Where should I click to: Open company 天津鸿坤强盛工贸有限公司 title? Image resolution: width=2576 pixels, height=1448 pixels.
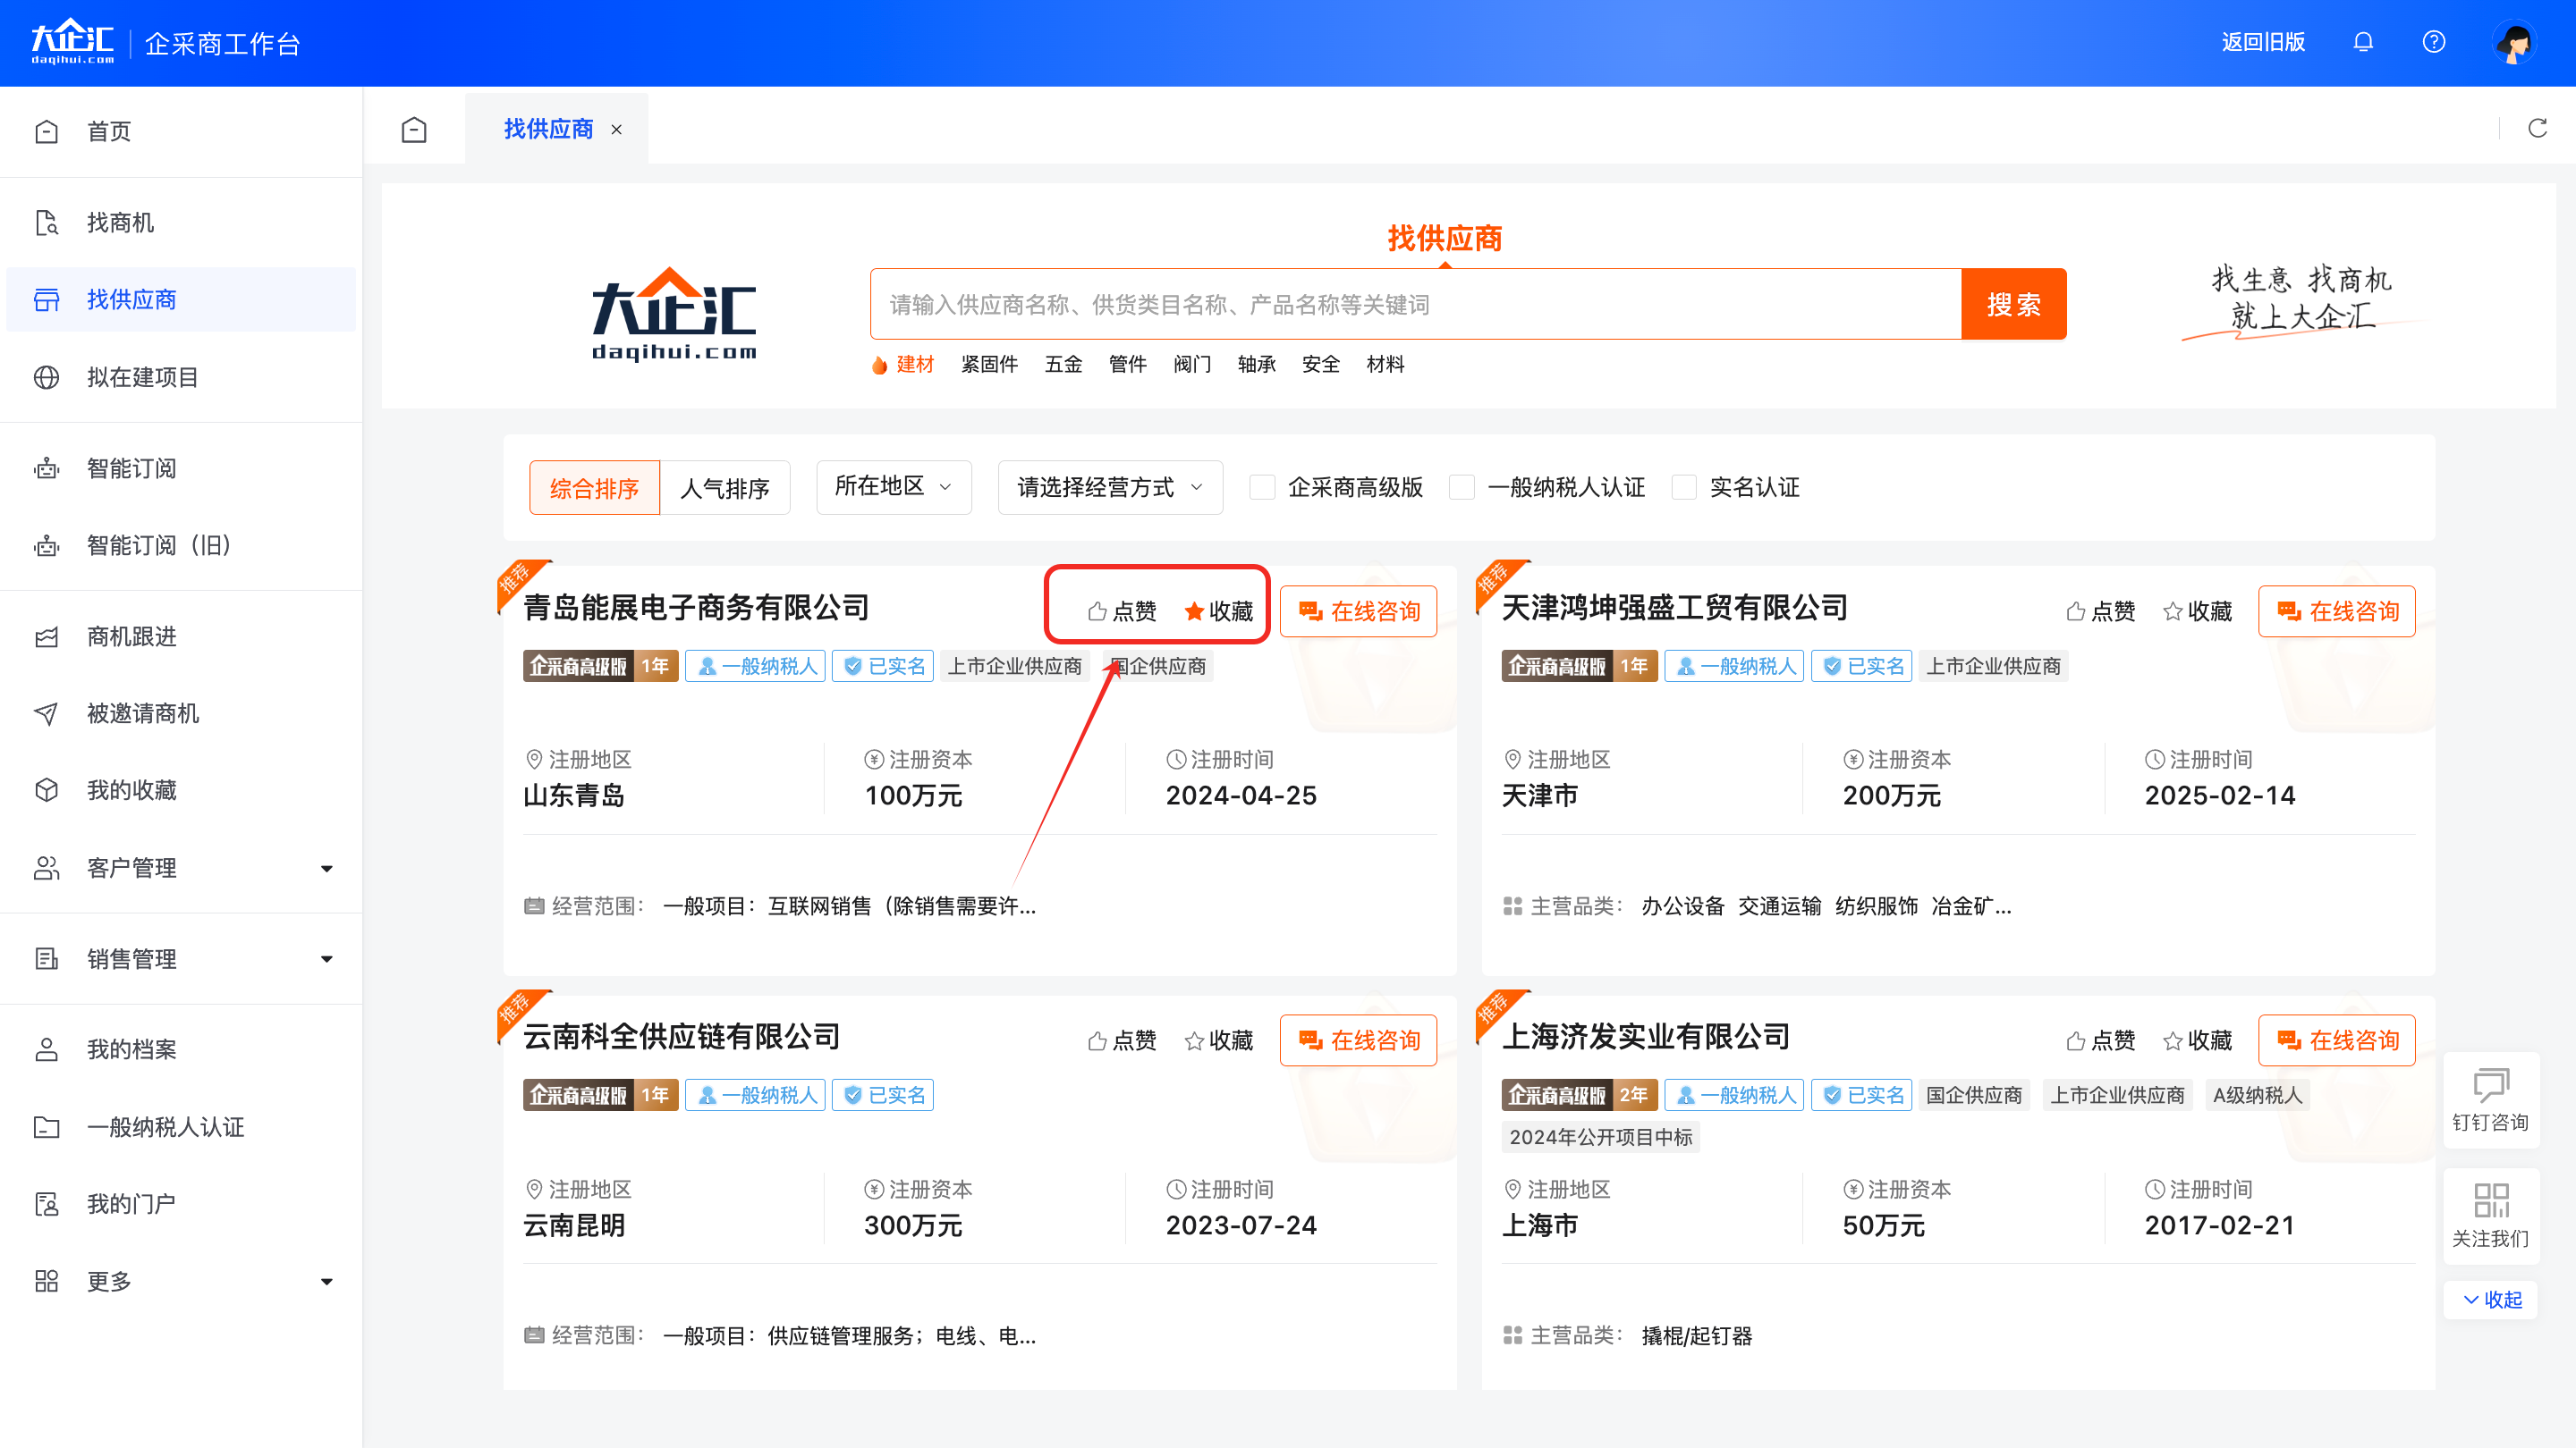(1675, 608)
